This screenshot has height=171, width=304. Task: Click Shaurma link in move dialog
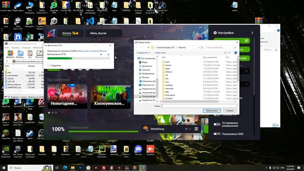[103, 51]
